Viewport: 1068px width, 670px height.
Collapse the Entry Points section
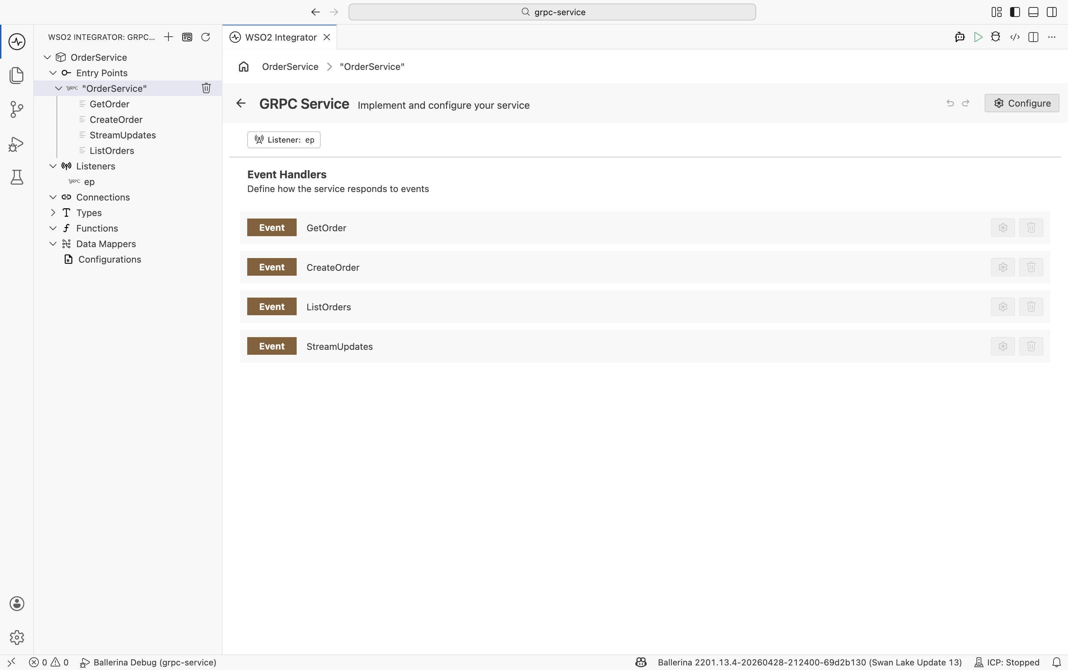[x=53, y=73]
